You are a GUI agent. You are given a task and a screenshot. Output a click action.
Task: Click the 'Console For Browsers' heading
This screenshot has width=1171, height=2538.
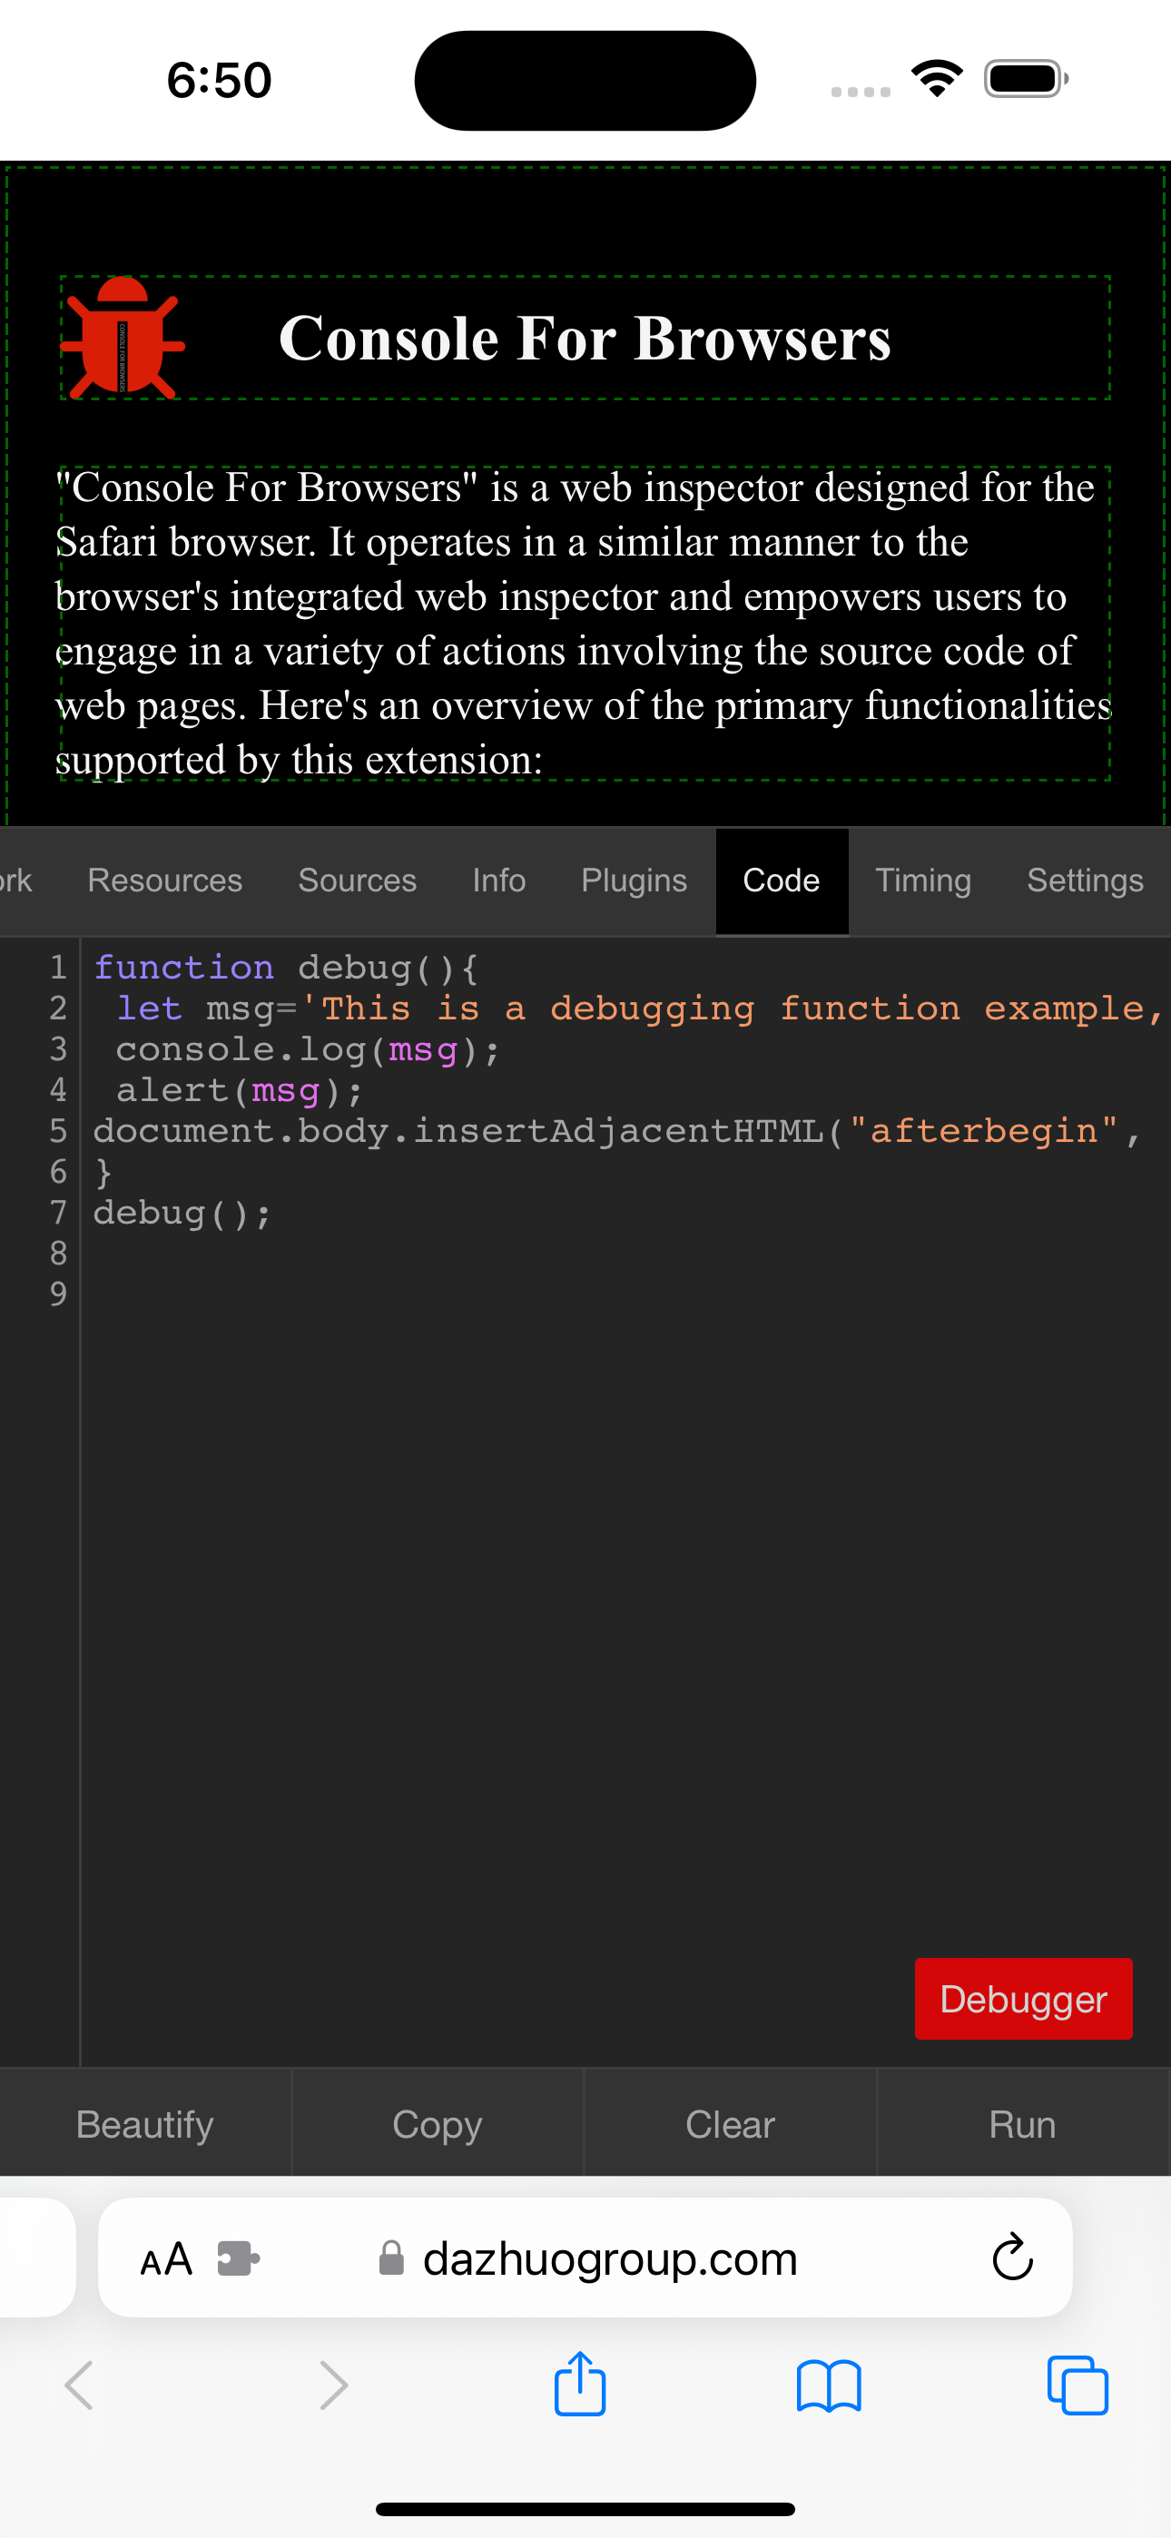tap(585, 338)
